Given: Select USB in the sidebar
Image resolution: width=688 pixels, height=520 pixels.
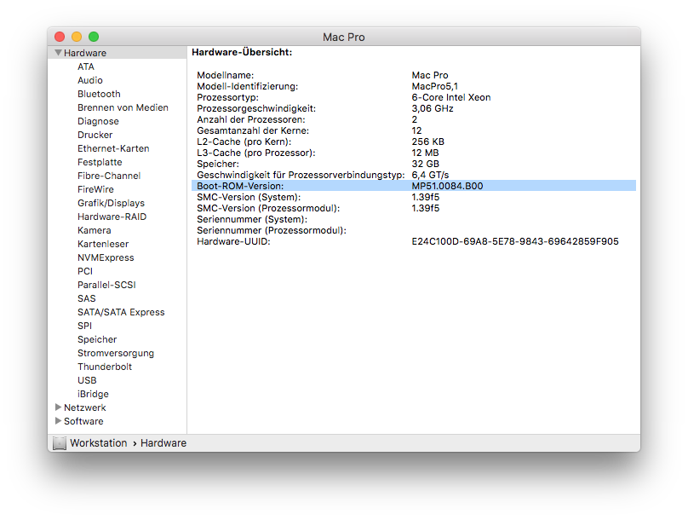Looking at the screenshot, I should 87,380.
